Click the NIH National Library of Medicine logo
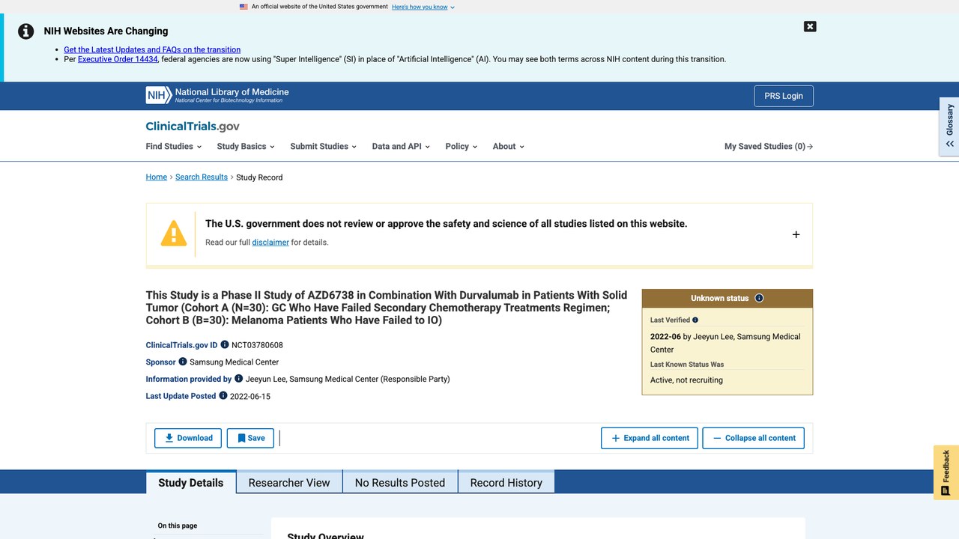This screenshot has height=539, width=959. tap(217, 96)
